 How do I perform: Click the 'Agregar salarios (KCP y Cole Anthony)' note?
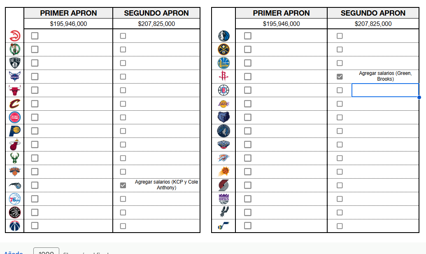coord(166,185)
